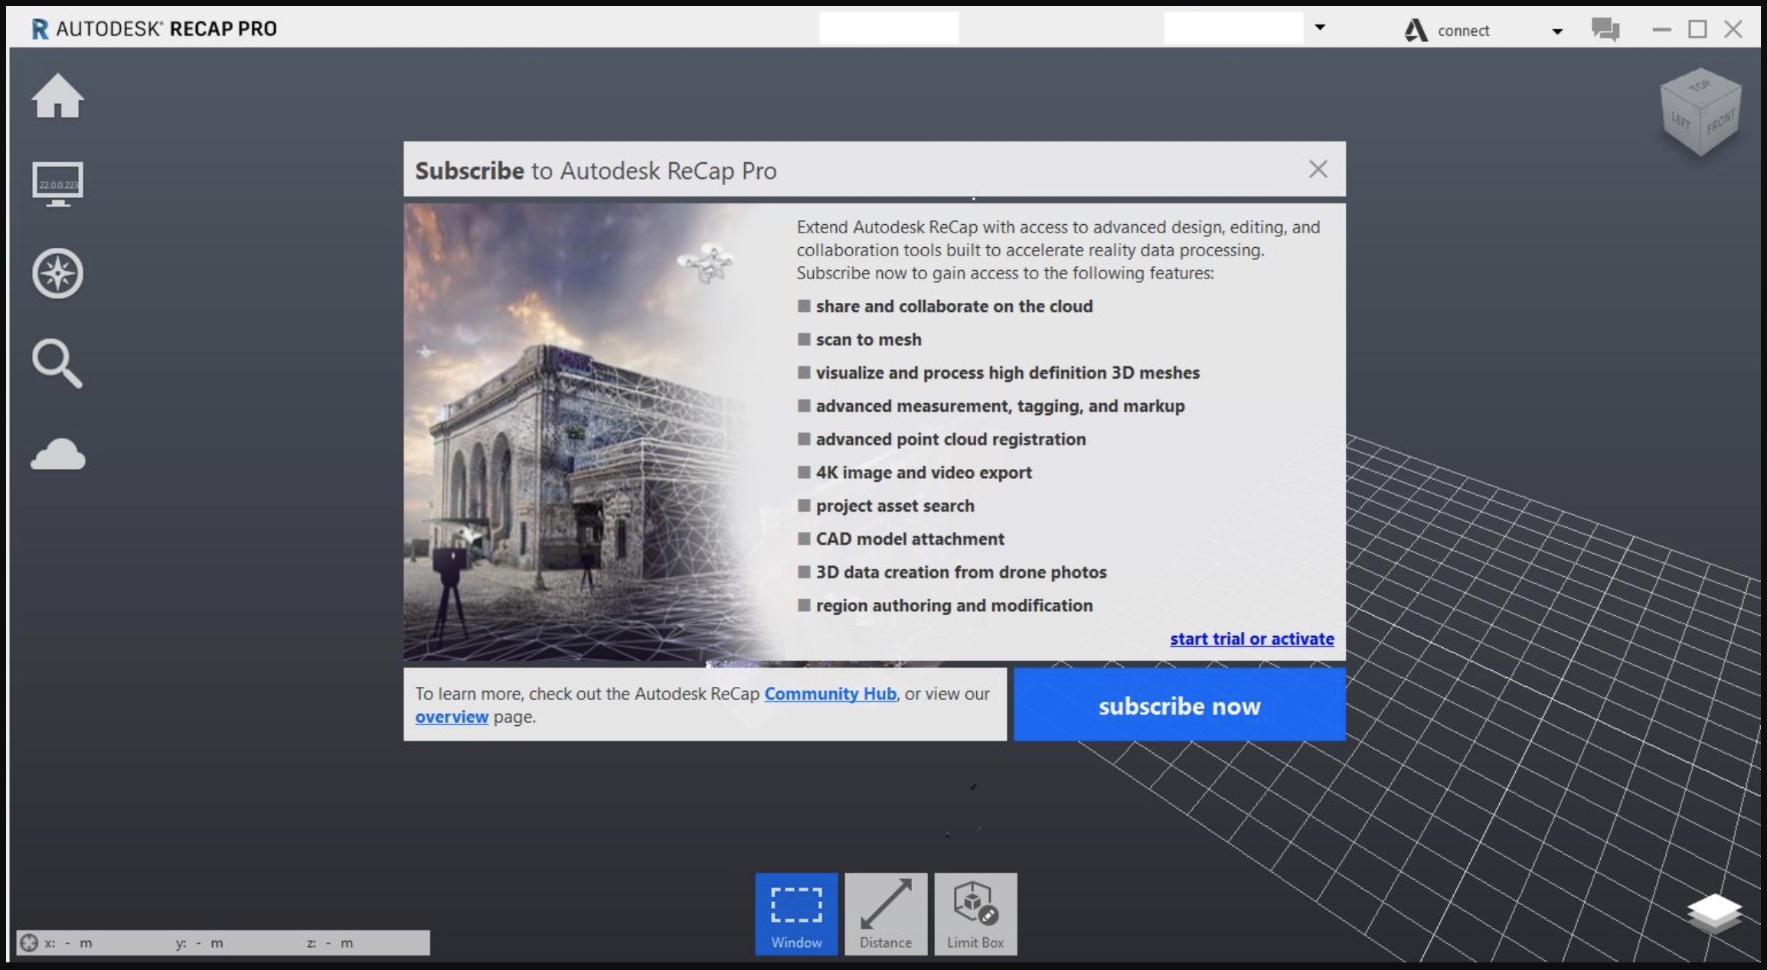Activate the Distance measurement tool
The image size is (1767, 970).
(x=886, y=913)
